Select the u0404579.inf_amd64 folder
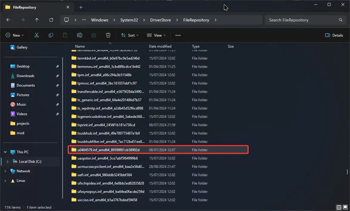The width and height of the screenshot is (350, 211). 158,150
